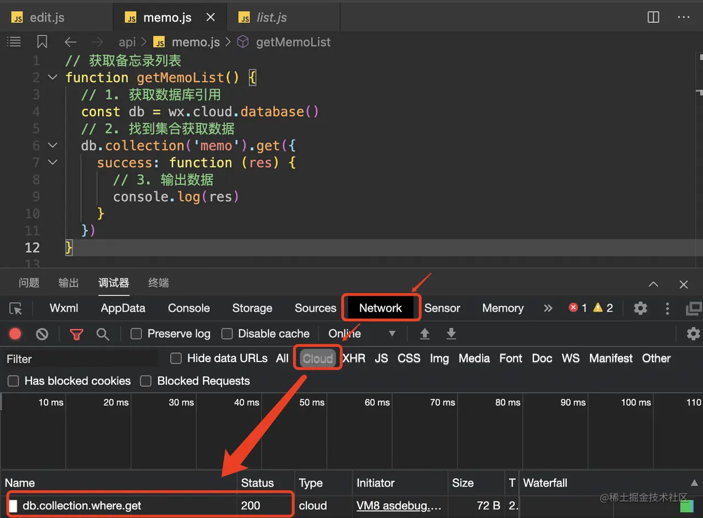Filter requests by XHR
The height and width of the screenshot is (518, 703).
click(354, 358)
